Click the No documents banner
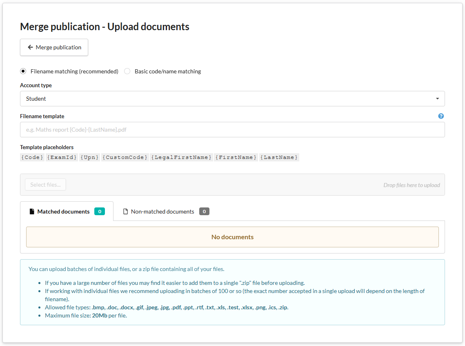 point(232,236)
